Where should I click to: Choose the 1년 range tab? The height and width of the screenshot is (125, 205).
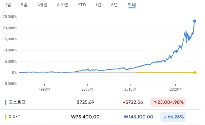tap(98, 5)
